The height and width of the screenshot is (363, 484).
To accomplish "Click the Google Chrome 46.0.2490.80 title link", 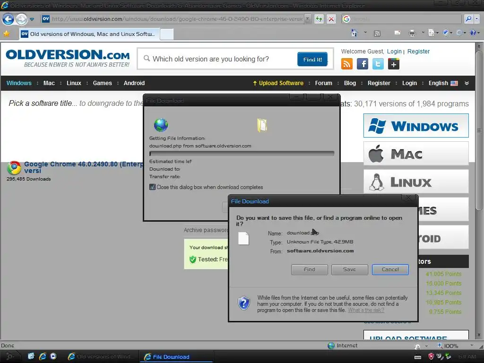I will [x=83, y=167].
